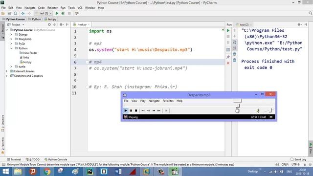The height and width of the screenshot is (176, 313).
Task: Open the Project view selector dropdown
Action: pos(16,24)
